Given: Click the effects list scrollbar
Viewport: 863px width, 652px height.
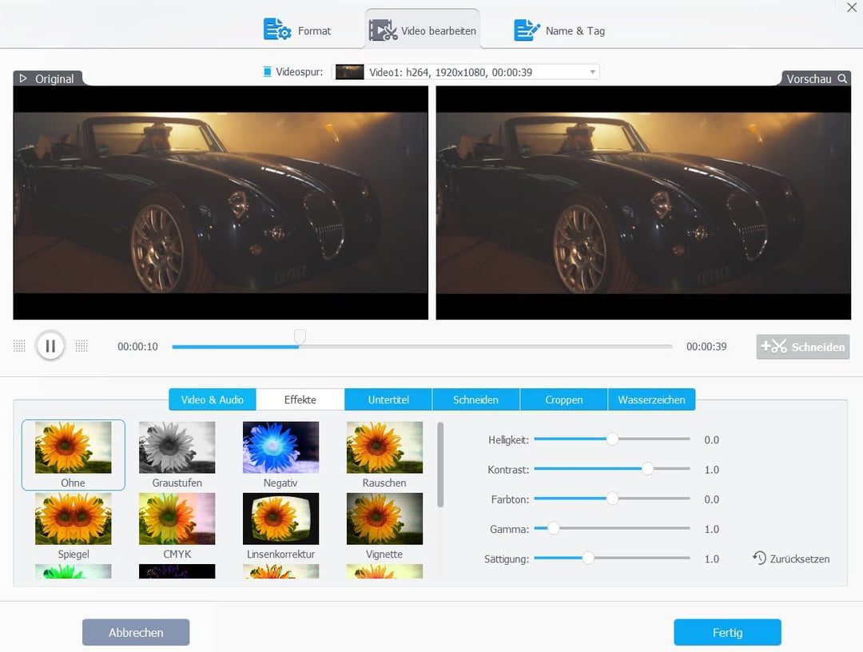Looking at the screenshot, I should (440, 464).
